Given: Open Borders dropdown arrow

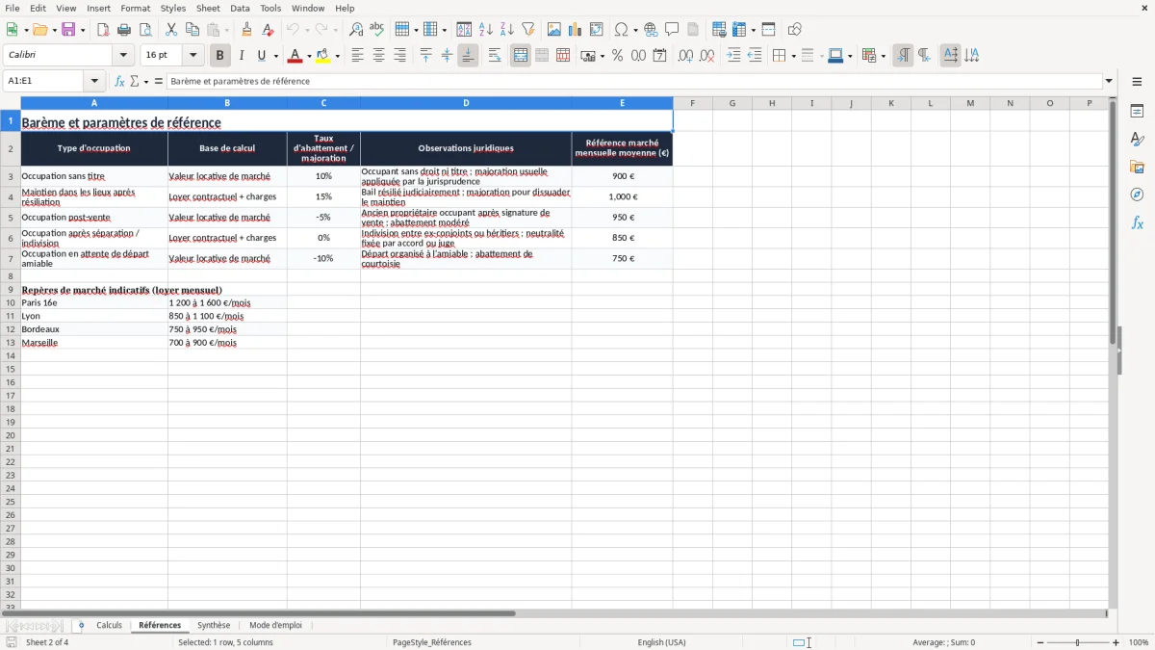Looking at the screenshot, I should [x=792, y=57].
